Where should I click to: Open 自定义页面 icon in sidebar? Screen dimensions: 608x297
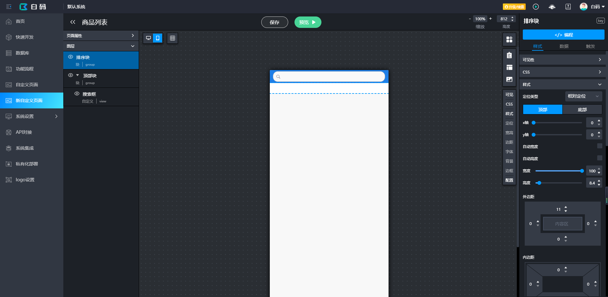9,85
